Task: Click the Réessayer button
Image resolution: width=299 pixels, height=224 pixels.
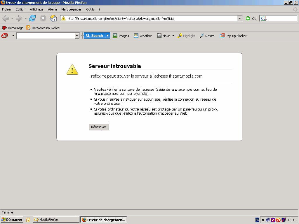Action: click(99, 127)
